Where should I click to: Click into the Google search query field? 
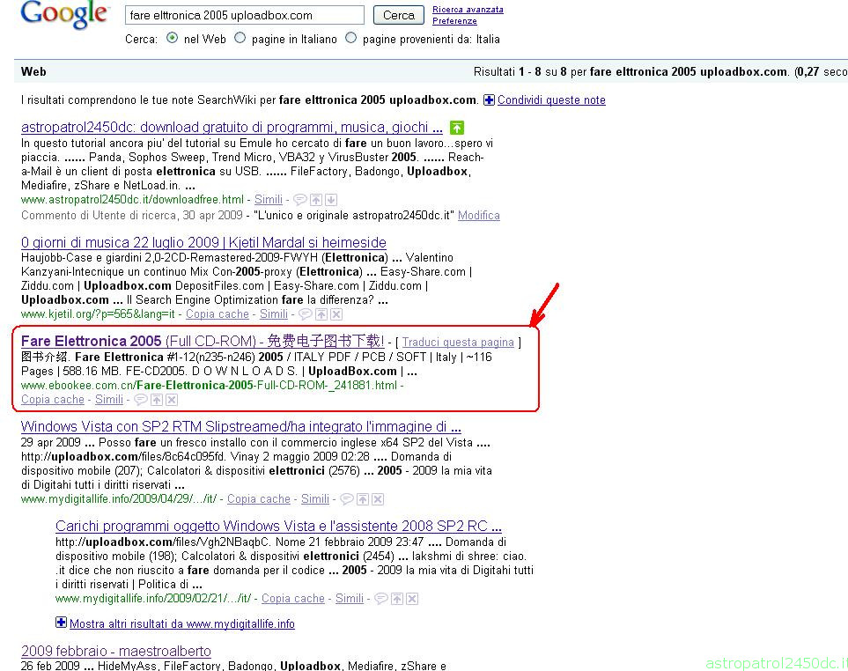coord(245,15)
